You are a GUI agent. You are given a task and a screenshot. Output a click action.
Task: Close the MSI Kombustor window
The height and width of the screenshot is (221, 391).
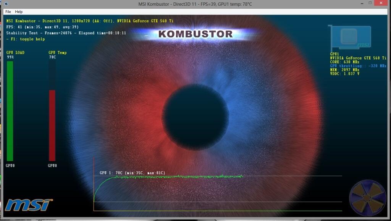tap(381, 3)
